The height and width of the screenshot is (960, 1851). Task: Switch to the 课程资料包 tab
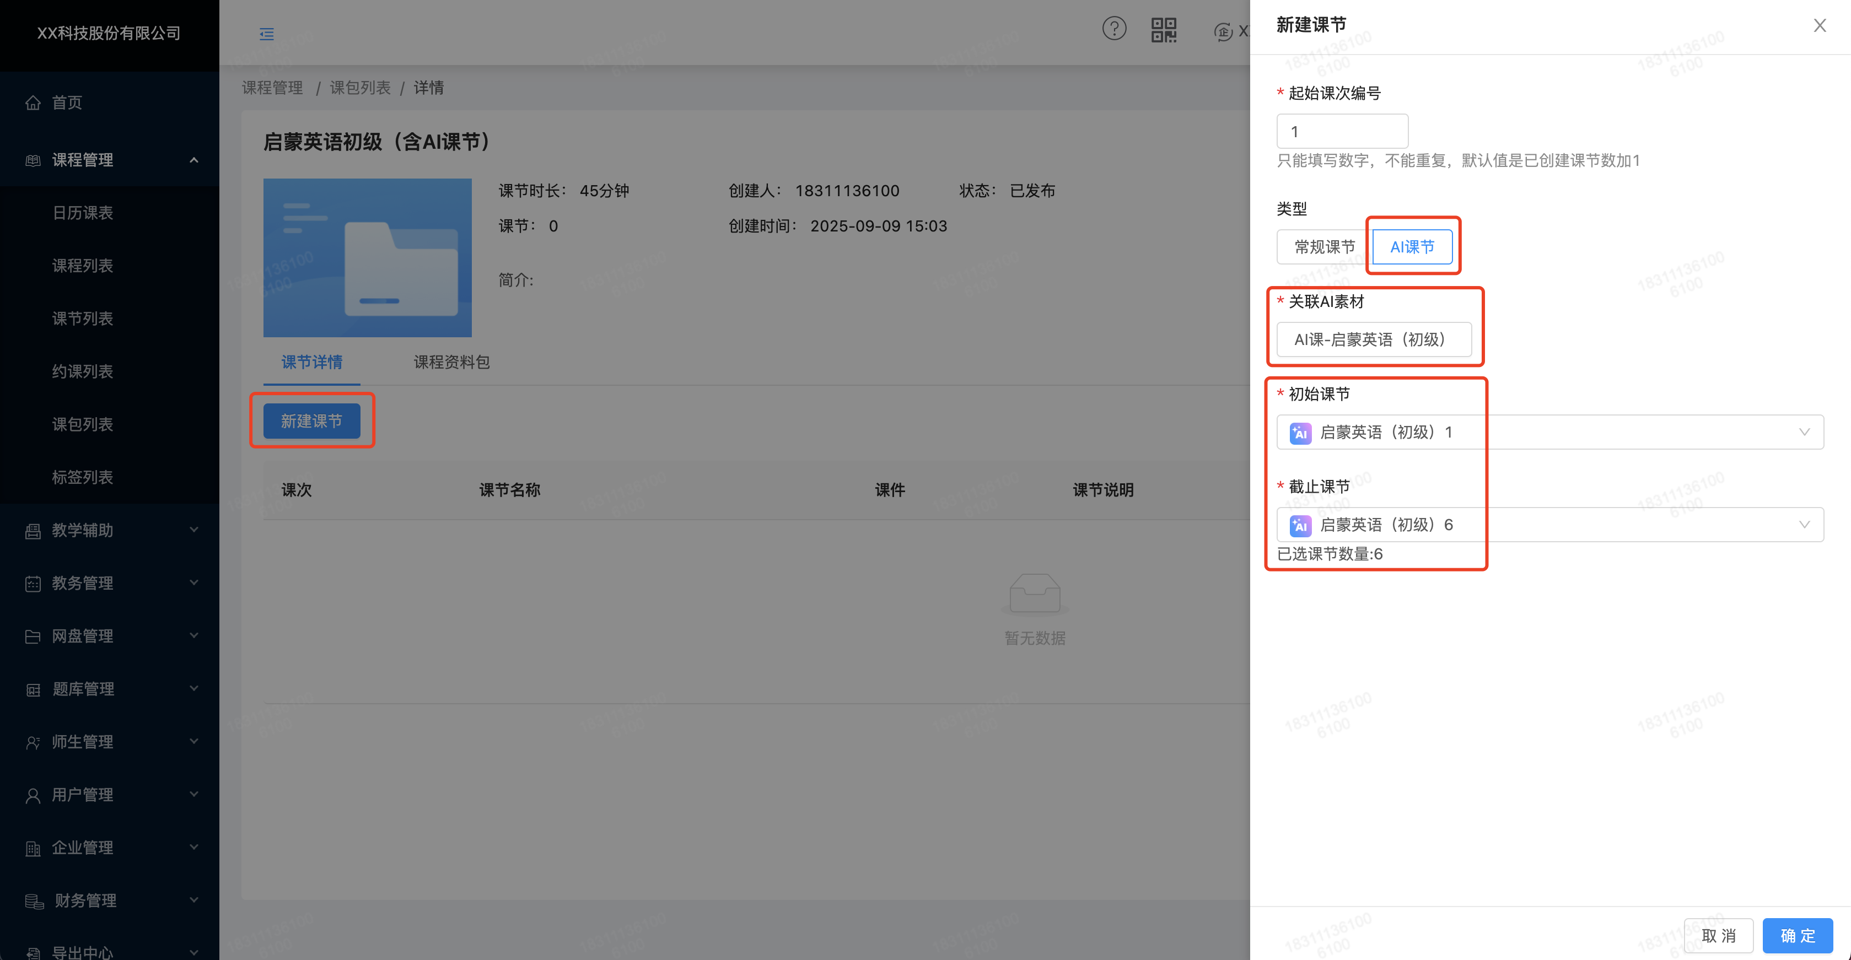[x=451, y=362]
